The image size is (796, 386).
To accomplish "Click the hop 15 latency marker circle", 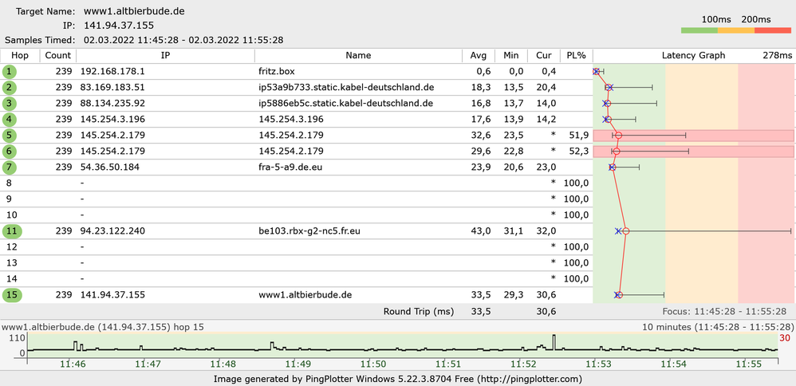I will tap(619, 294).
